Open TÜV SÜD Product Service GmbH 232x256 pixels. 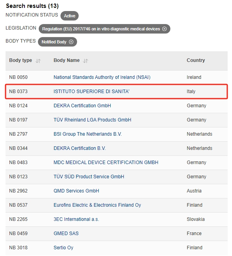click(x=89, y=177)
